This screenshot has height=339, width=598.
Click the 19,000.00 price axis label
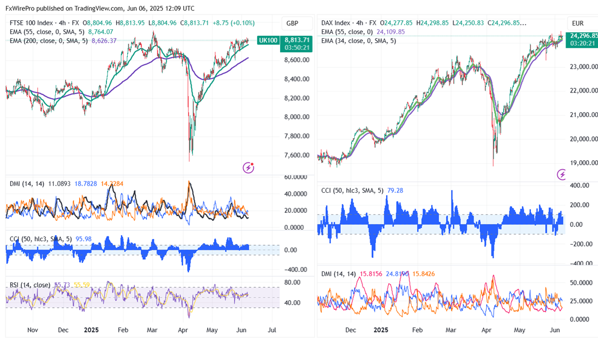584,163
